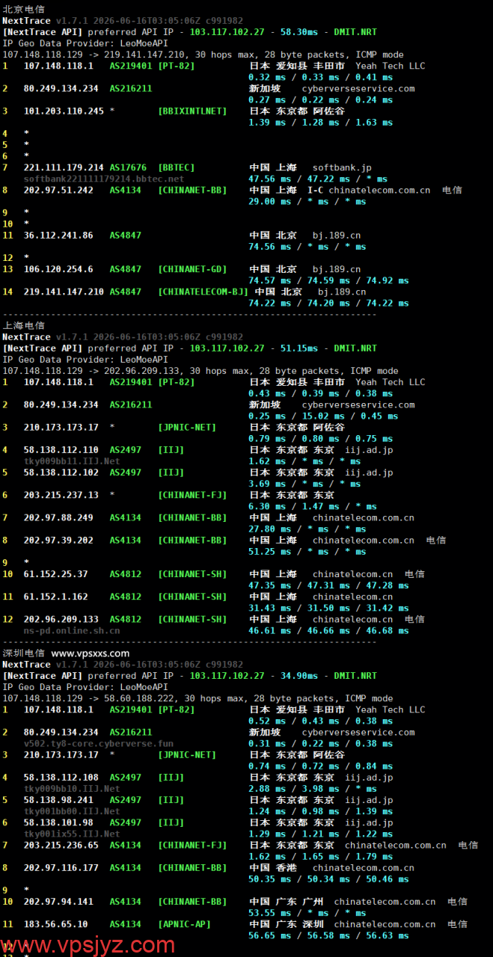This screenshot has height=957, width=493.
Task: Select AS17676 ASN text
Action: click(128, 167)
